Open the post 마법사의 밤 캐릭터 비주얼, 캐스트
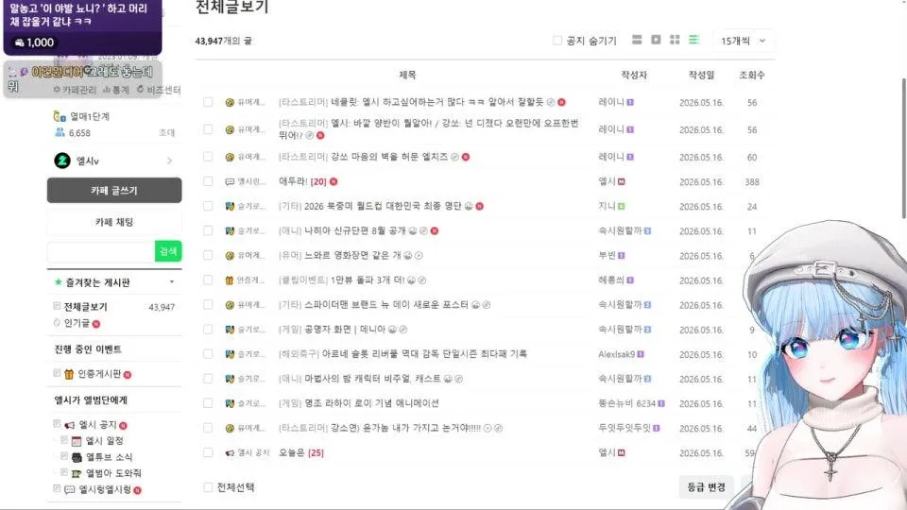 click(372, 379)
